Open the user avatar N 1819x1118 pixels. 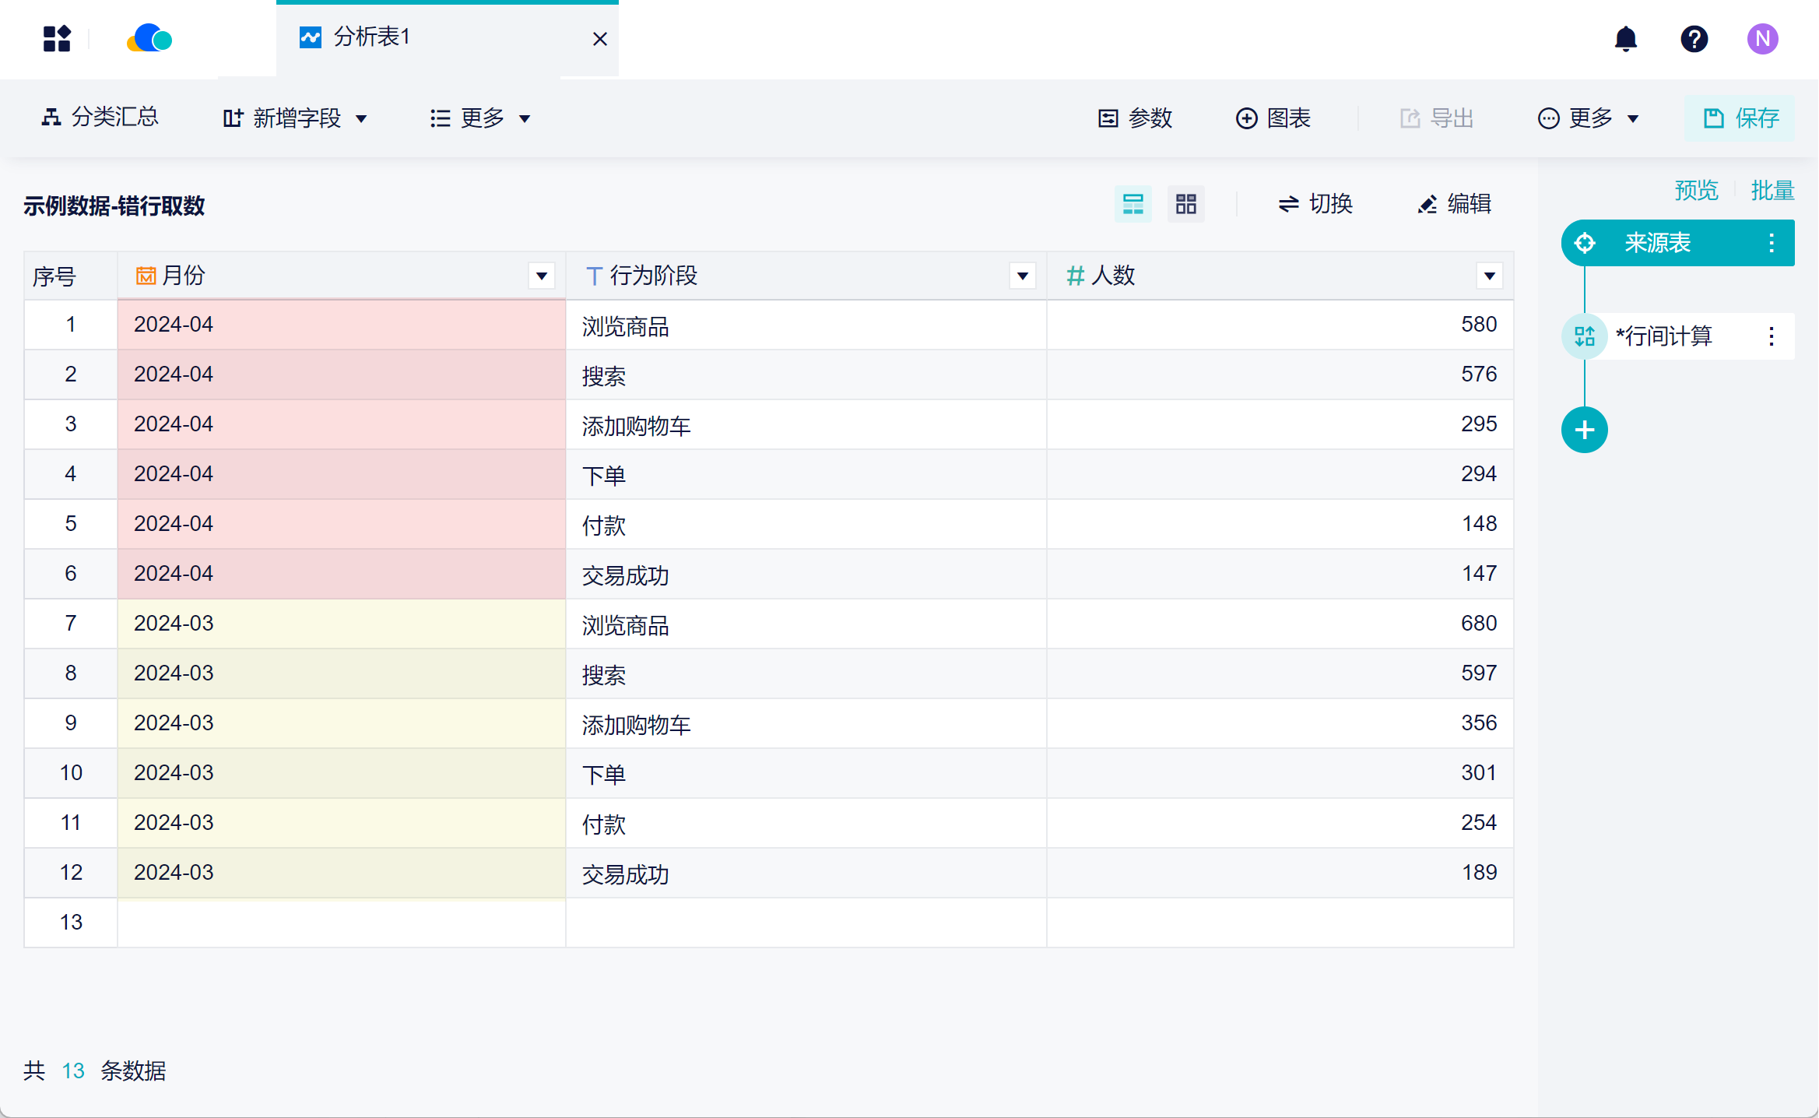point(1762,38)
